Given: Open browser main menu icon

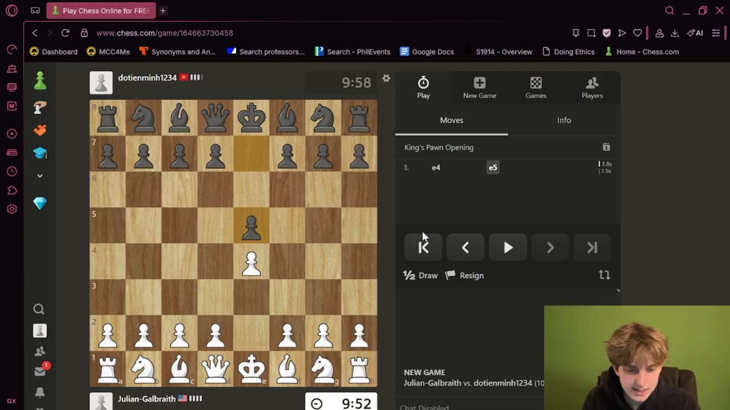Looking at the screenshot, I should [716, 33].
